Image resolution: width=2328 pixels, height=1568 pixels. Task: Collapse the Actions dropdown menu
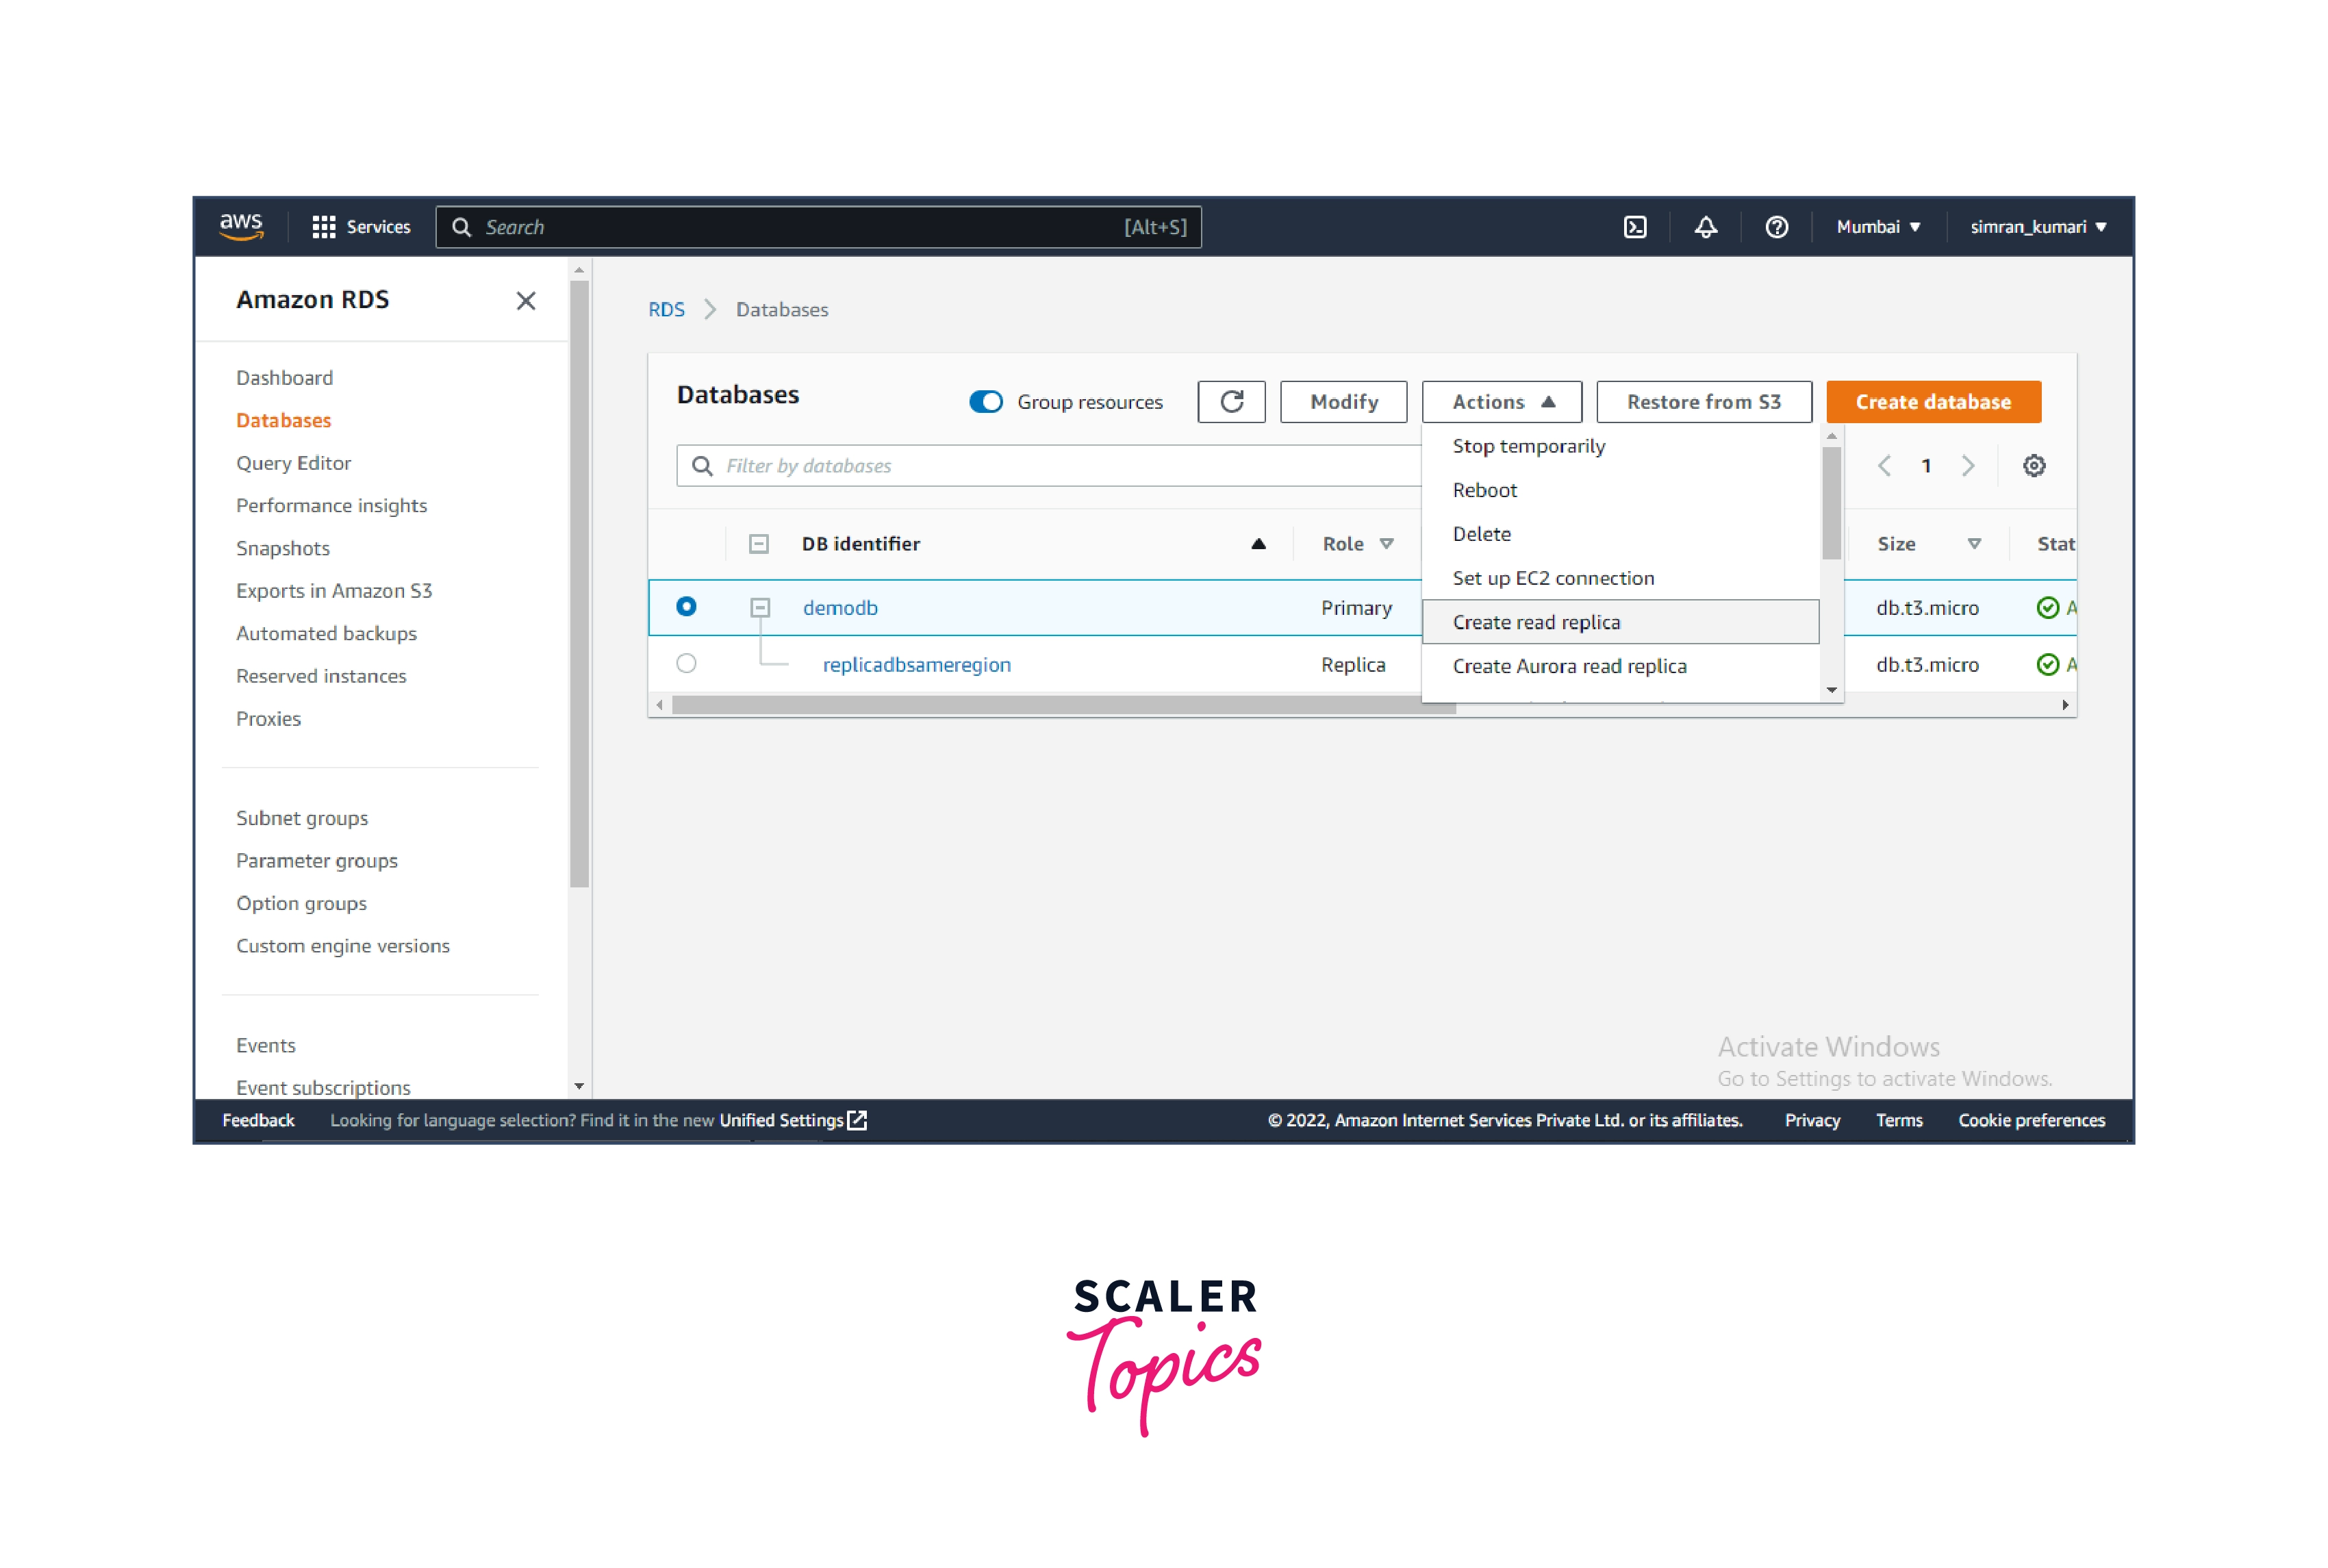[x=1501, y=402]
